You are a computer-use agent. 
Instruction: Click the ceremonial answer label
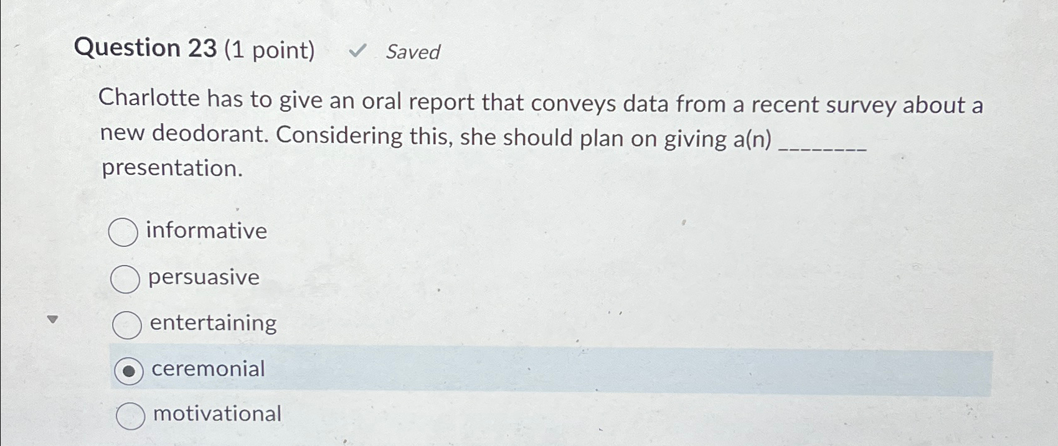207,369
